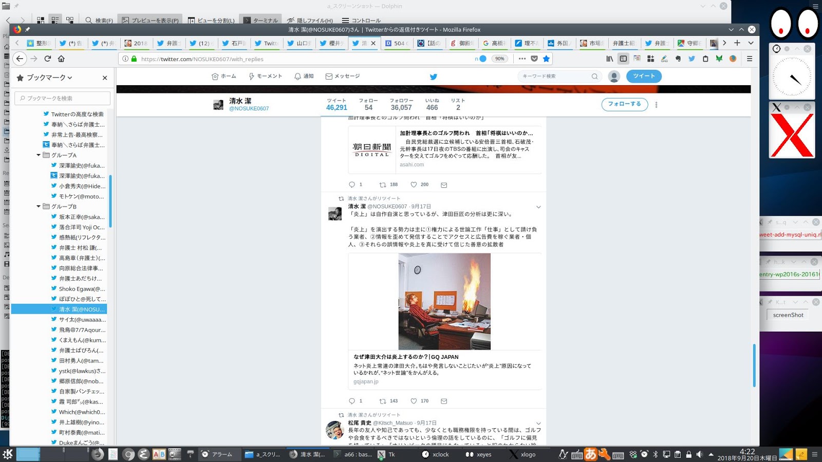
Task: Open bookmark Shoko Egawa(@...
Action: click(x=79, y=288)
